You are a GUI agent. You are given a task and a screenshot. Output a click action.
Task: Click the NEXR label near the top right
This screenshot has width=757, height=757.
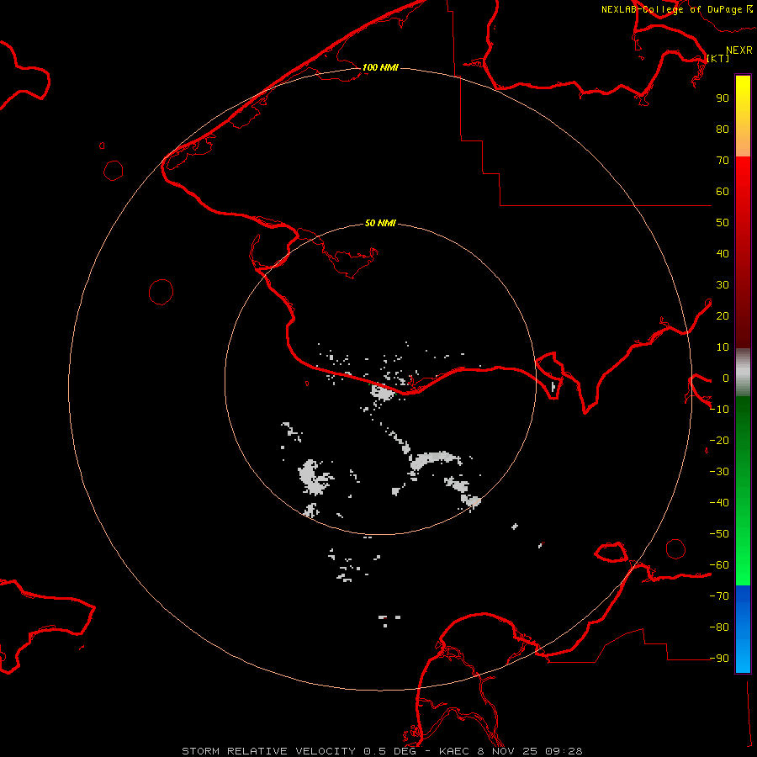click(x=739, y=50)
